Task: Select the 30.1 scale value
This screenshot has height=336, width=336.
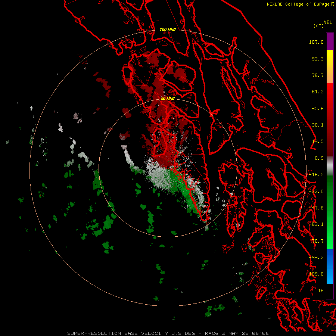Action: (318, 125)
